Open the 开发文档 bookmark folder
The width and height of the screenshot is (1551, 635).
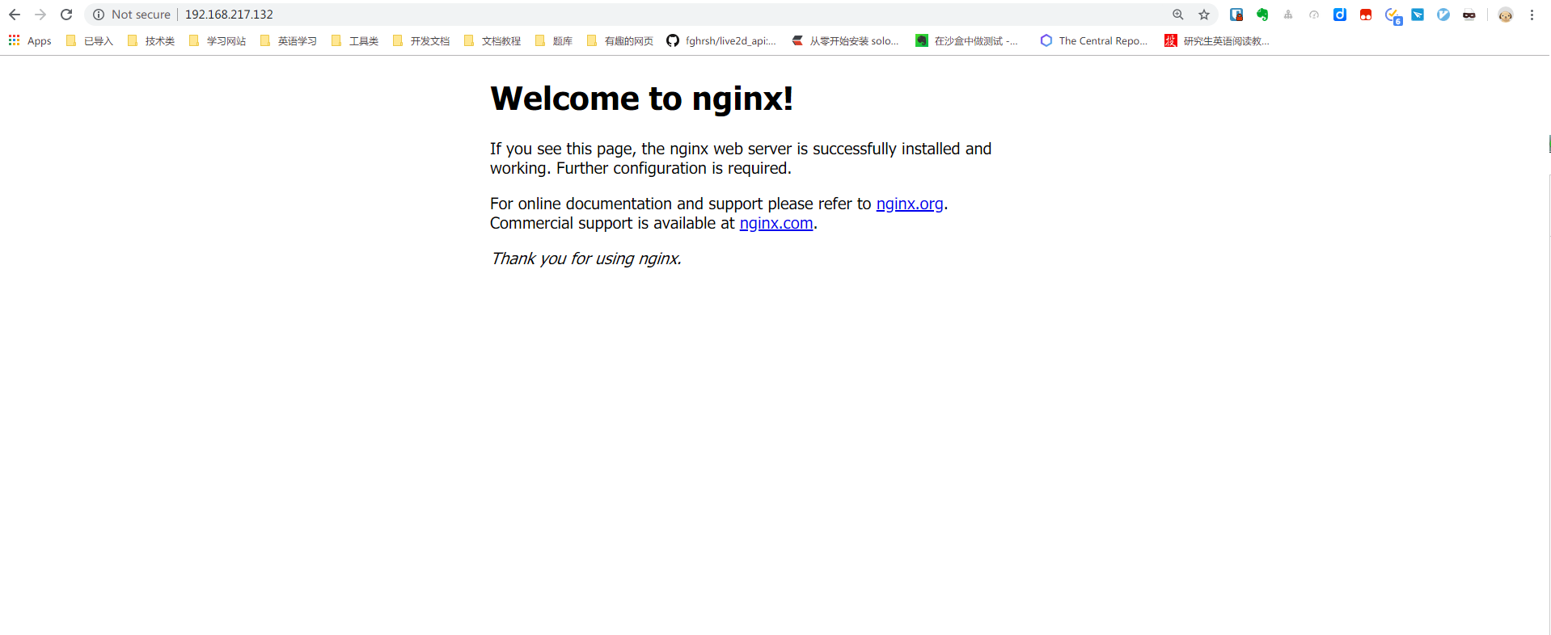(x=421, y=40)
